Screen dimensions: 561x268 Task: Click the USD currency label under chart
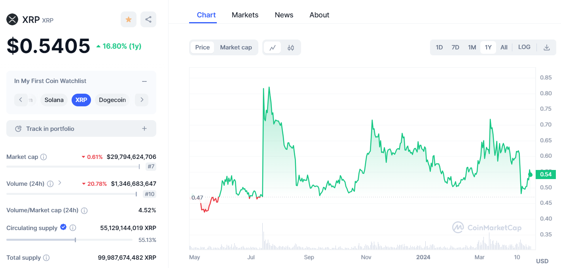(542, 261)
